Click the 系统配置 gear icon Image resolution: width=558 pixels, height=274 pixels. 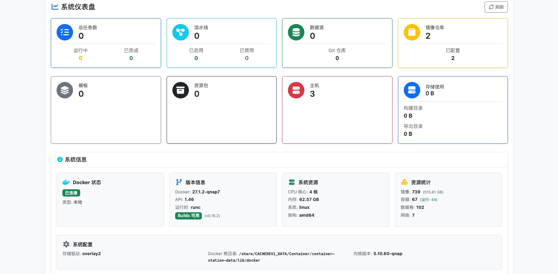[x=66, y=244]
